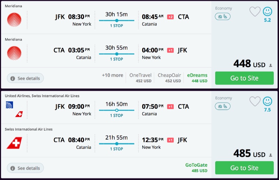Go to Site for the 485 USD flight
279x180 pixels.
pyautogui.click(x=244, y=168)
